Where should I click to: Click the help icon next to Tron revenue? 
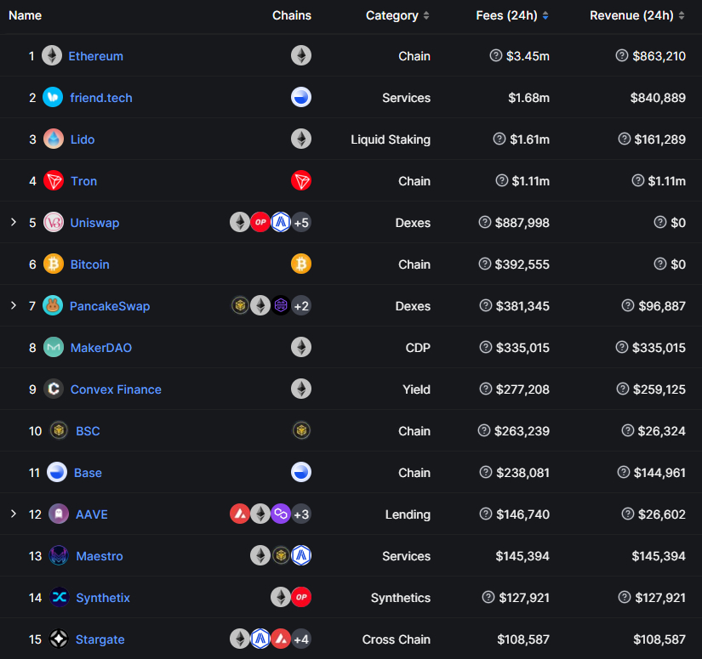tap(637, 180)
